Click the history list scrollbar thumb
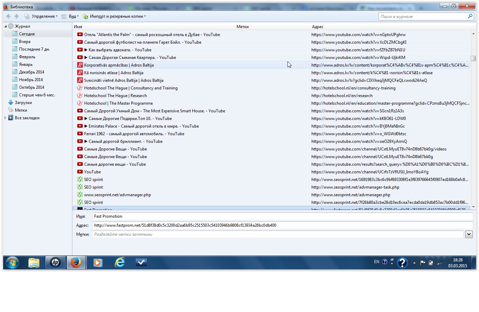479x312 pixels. [x=473, y=58]
